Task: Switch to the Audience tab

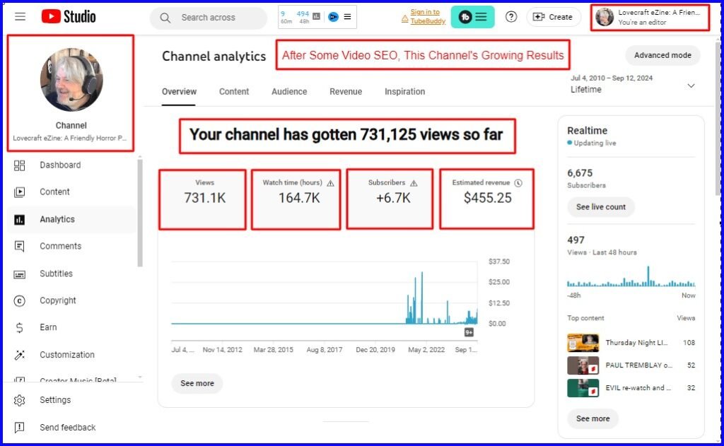Action: (x=289, y=92)
